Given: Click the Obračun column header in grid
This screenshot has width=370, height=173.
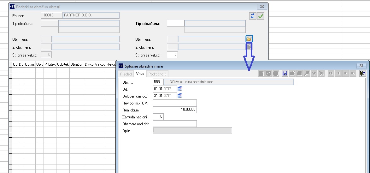Looking at the screenshot, I should [x=77, y=64].
